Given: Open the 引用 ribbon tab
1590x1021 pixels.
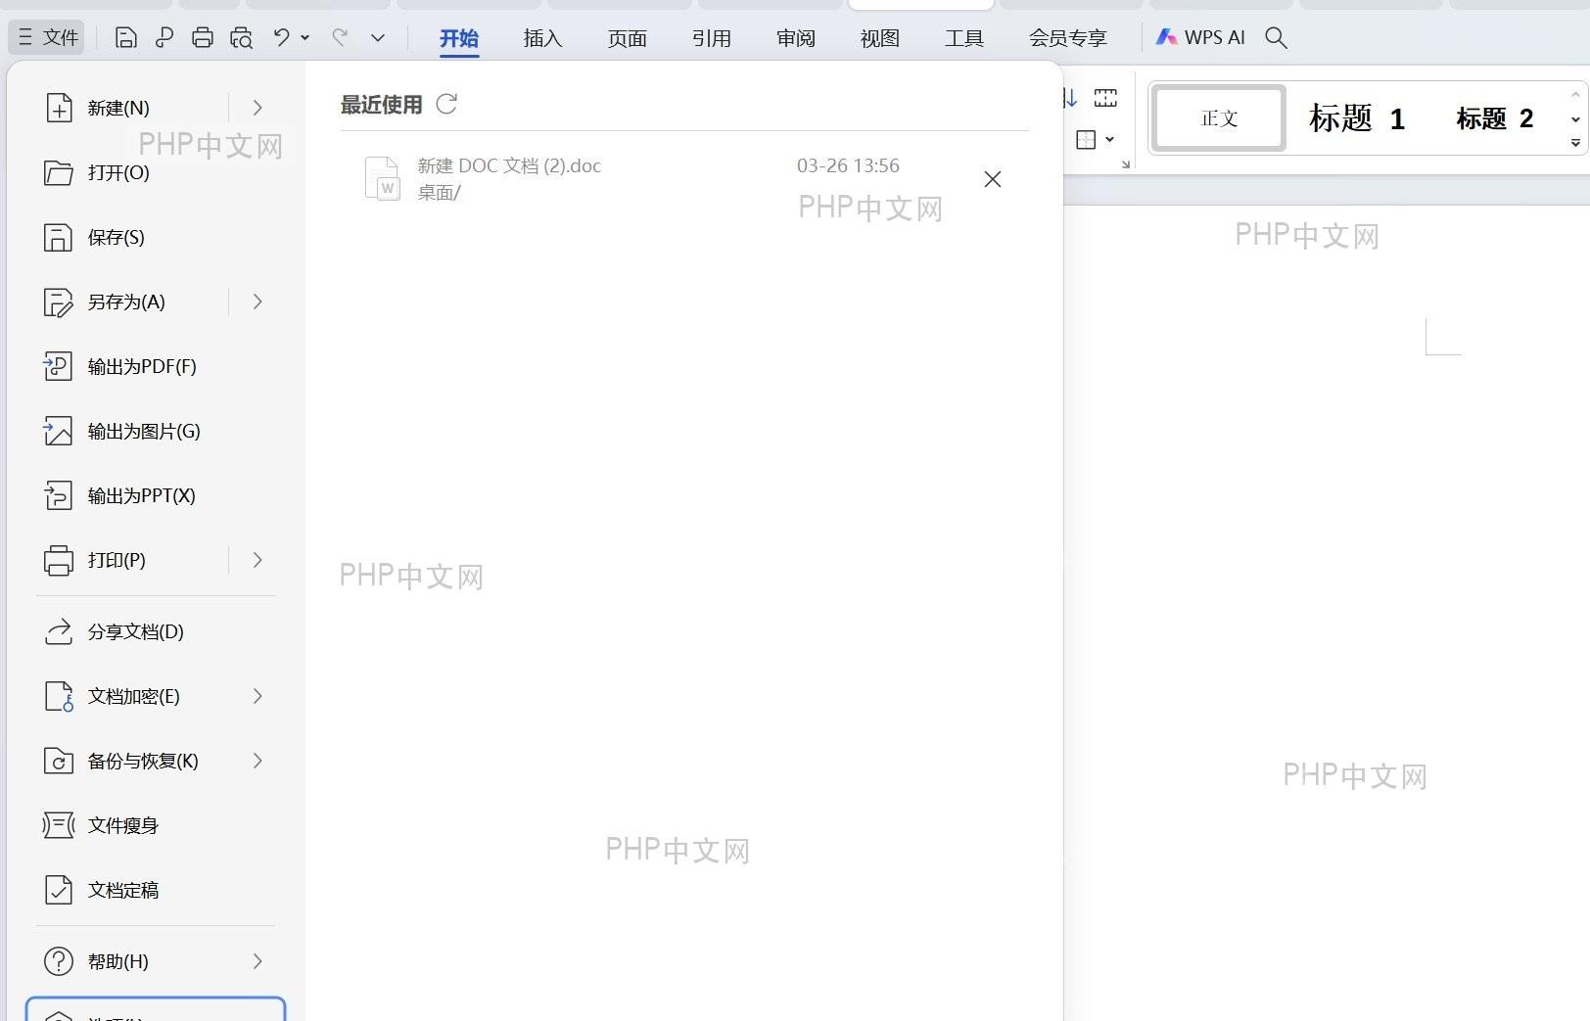Looking at the screenshot, I should pos(711,38).
